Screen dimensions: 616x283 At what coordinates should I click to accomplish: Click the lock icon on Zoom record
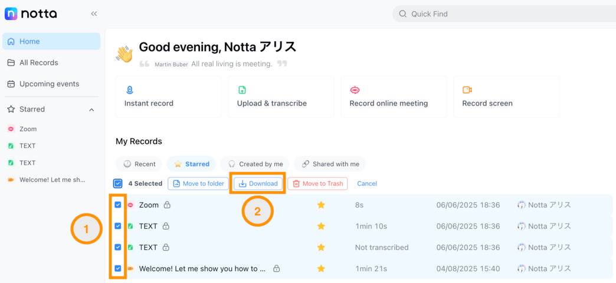[x=167, y=205]
